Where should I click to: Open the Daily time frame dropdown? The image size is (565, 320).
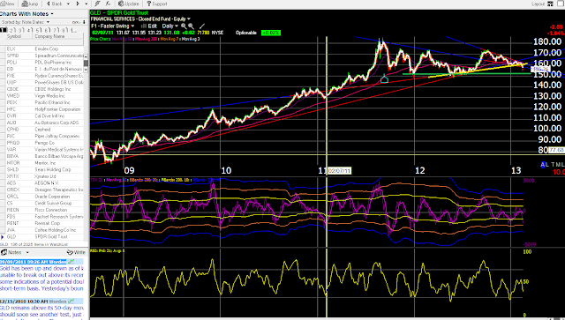point(170,26)
